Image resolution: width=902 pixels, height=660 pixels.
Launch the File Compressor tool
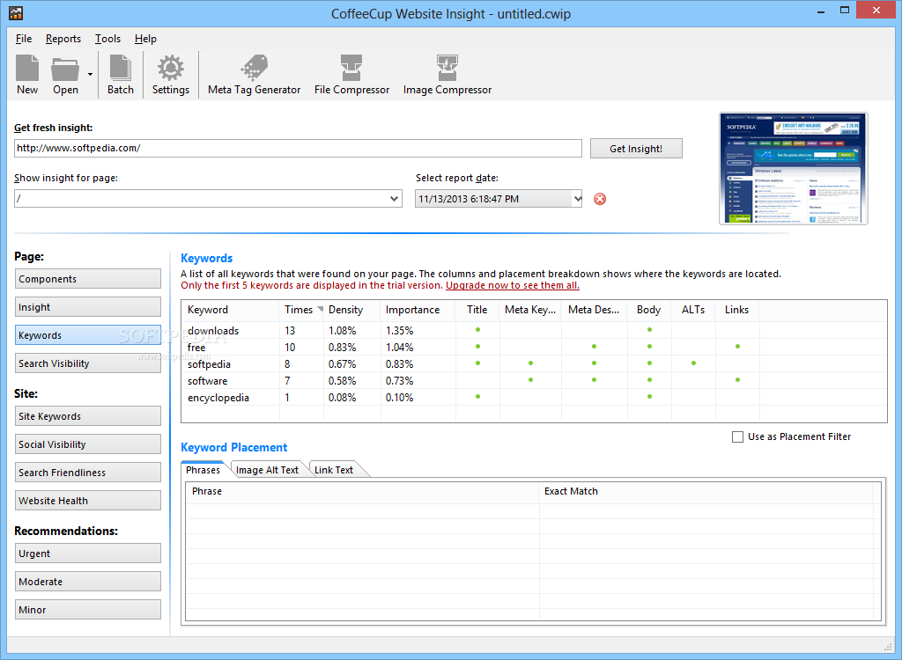point(351,75)
